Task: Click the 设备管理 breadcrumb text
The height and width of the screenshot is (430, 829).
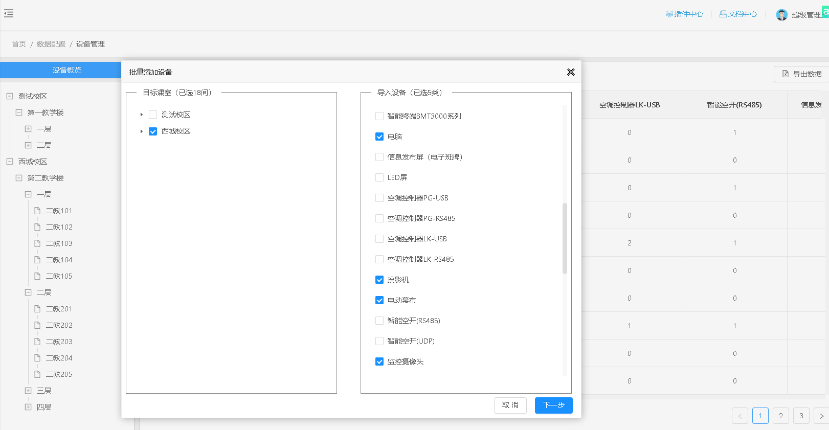Action: click(x=91, y=44)
